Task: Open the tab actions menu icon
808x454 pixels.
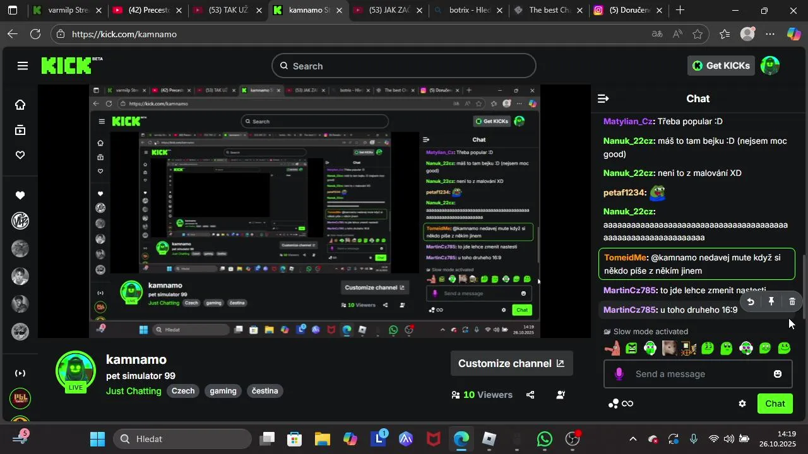Action: pyautogui.click(x=13, y=11)
